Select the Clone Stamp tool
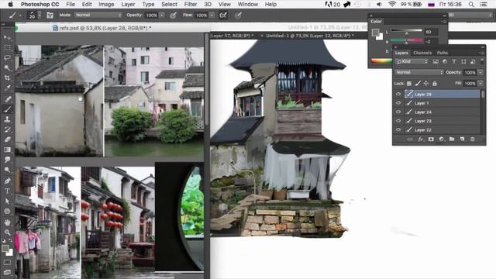 [7, 119]
